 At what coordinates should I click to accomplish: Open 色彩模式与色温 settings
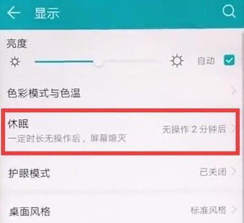coord(122,93)
